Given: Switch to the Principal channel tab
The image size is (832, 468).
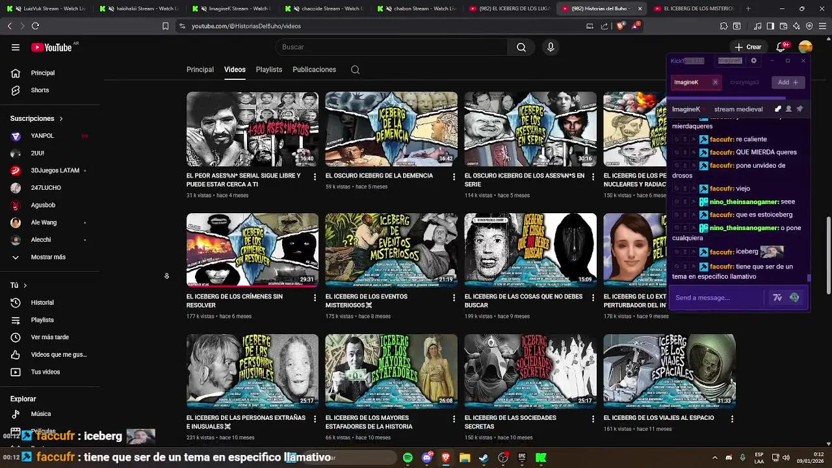Looking at the screenshot, I should (x=200, y=70).
